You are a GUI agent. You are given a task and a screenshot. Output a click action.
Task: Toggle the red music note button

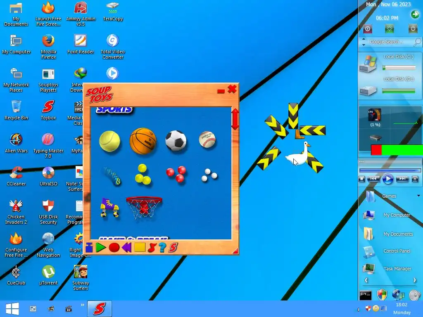point(152,248)
